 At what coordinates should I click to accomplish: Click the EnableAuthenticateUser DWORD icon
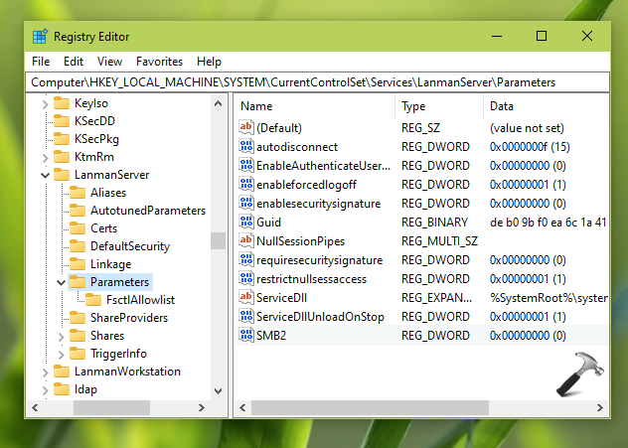(245, 165)
